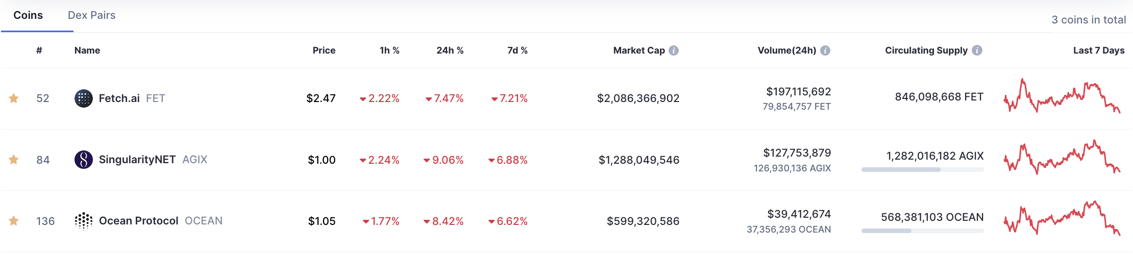This screenshot has height=254, width=1133.
Task: Open the Ocean Protocol coin logo
Action: click(84, 221)
